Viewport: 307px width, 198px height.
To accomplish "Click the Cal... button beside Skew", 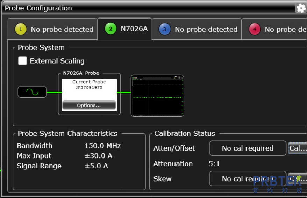I will coord(297,178).
